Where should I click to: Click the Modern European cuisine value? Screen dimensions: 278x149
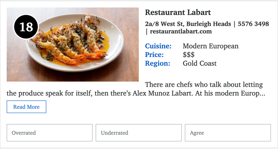211,46
